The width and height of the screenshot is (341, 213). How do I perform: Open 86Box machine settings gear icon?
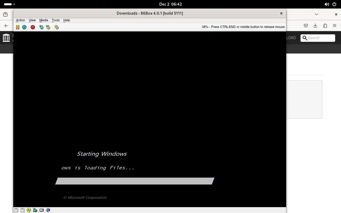pos(56,27)
